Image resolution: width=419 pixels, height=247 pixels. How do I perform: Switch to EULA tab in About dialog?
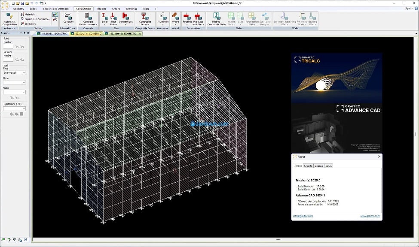coord(328,166)
